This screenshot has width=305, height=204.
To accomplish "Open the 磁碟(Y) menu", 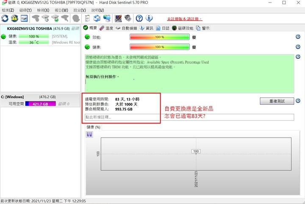I will coord(25,10).
